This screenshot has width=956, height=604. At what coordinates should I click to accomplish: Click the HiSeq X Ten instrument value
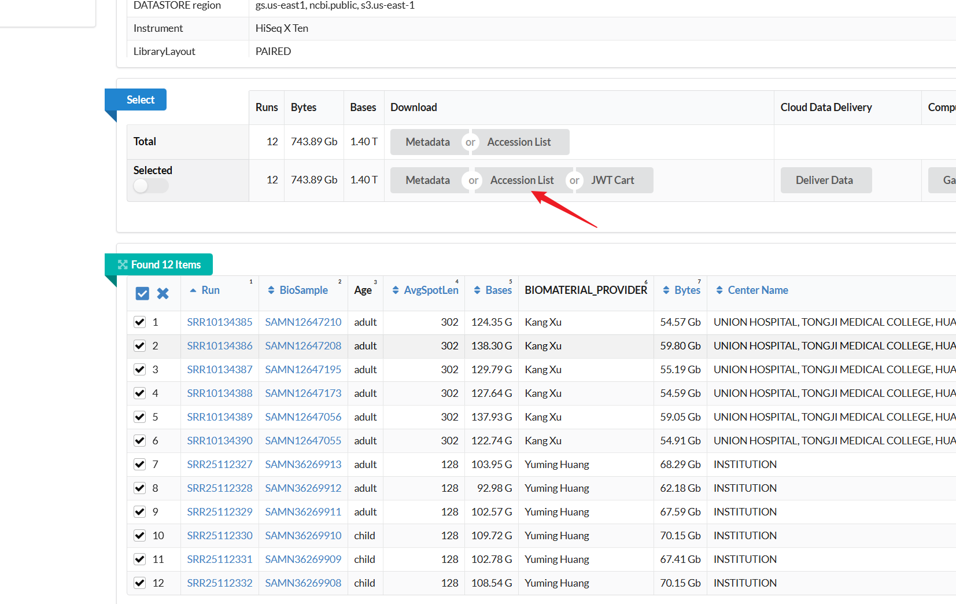(282, 28)
